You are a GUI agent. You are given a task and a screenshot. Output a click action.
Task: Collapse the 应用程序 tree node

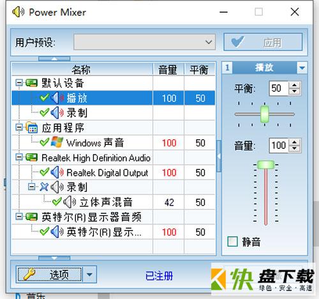coord(19,128)
